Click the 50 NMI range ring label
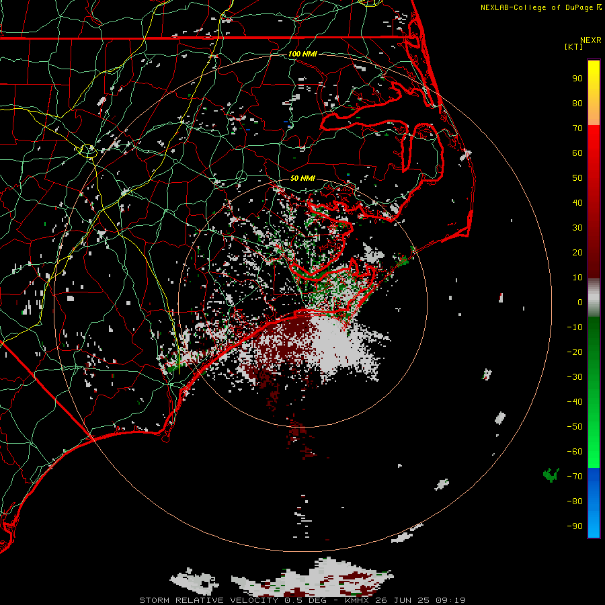This screenshot has height=605, width=605. tap(302, 178)
